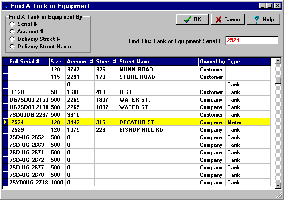Sort by the Full Serial # column header
This screenshot has height=200, width=284.
(x=28, y=62)
